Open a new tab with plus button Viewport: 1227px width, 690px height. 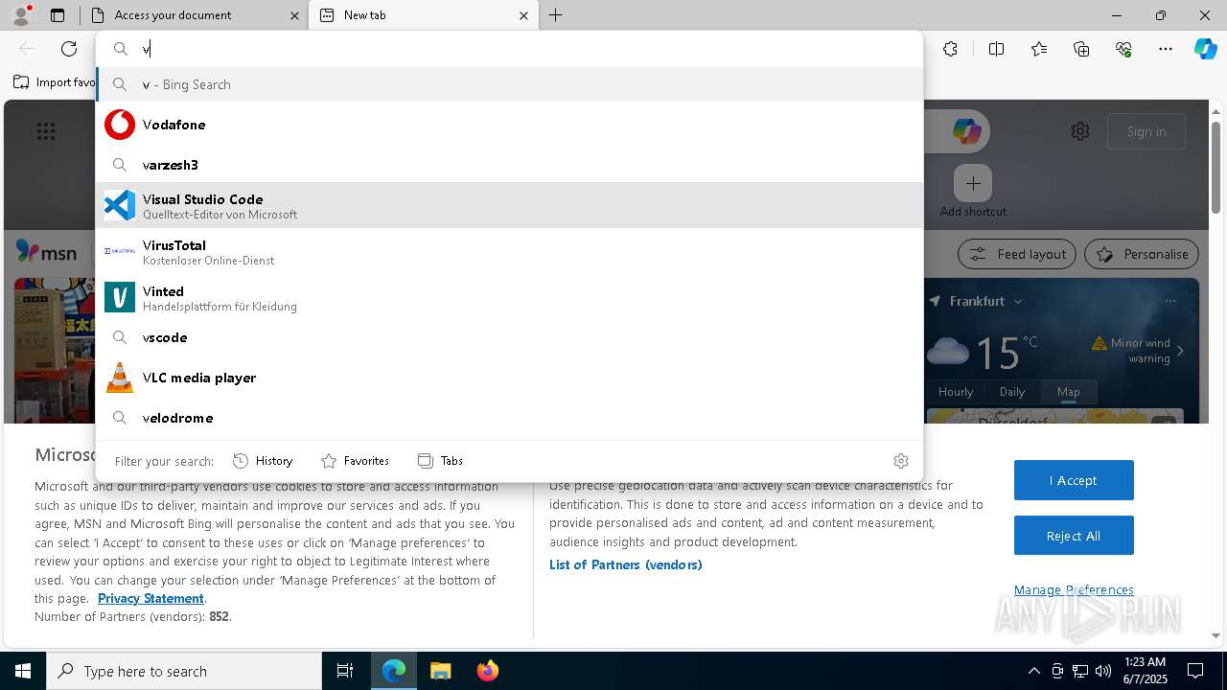point(556,15)
